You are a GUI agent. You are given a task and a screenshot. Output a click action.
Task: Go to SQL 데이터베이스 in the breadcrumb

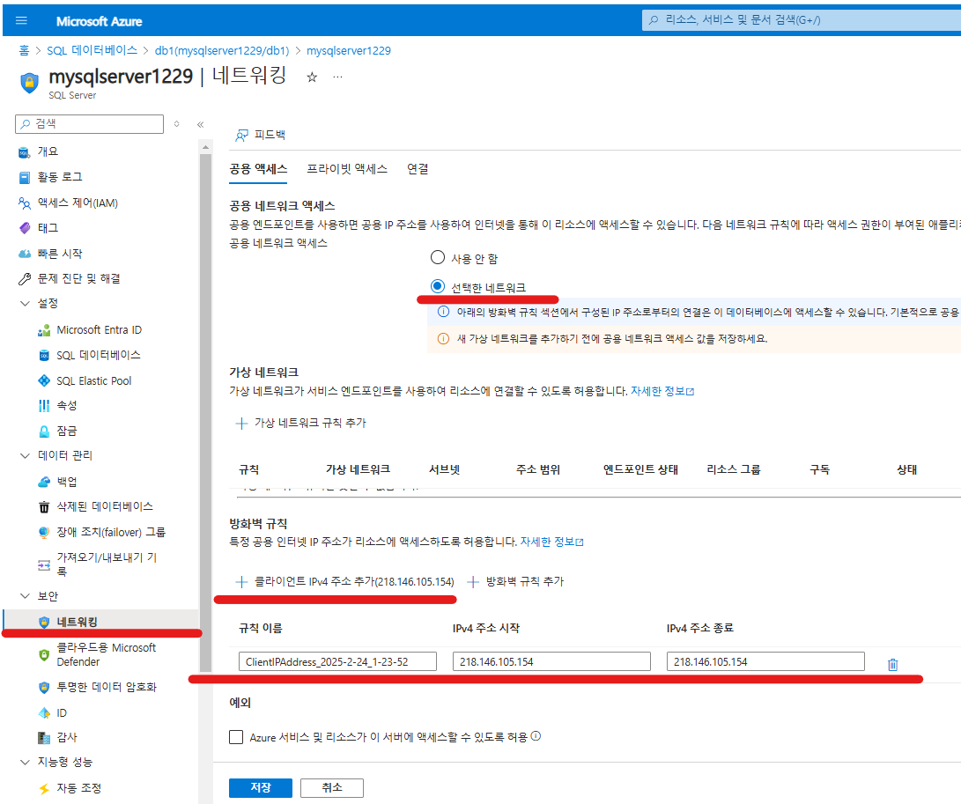(92, 50)
